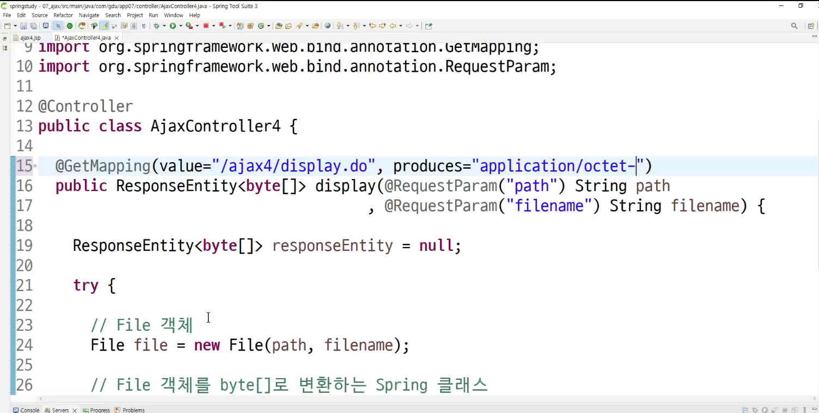Toggle the highlighter Mark Occurrences icon
This screenshot has width=819, height=413.
pyautogui.click(x=104, y=26)
